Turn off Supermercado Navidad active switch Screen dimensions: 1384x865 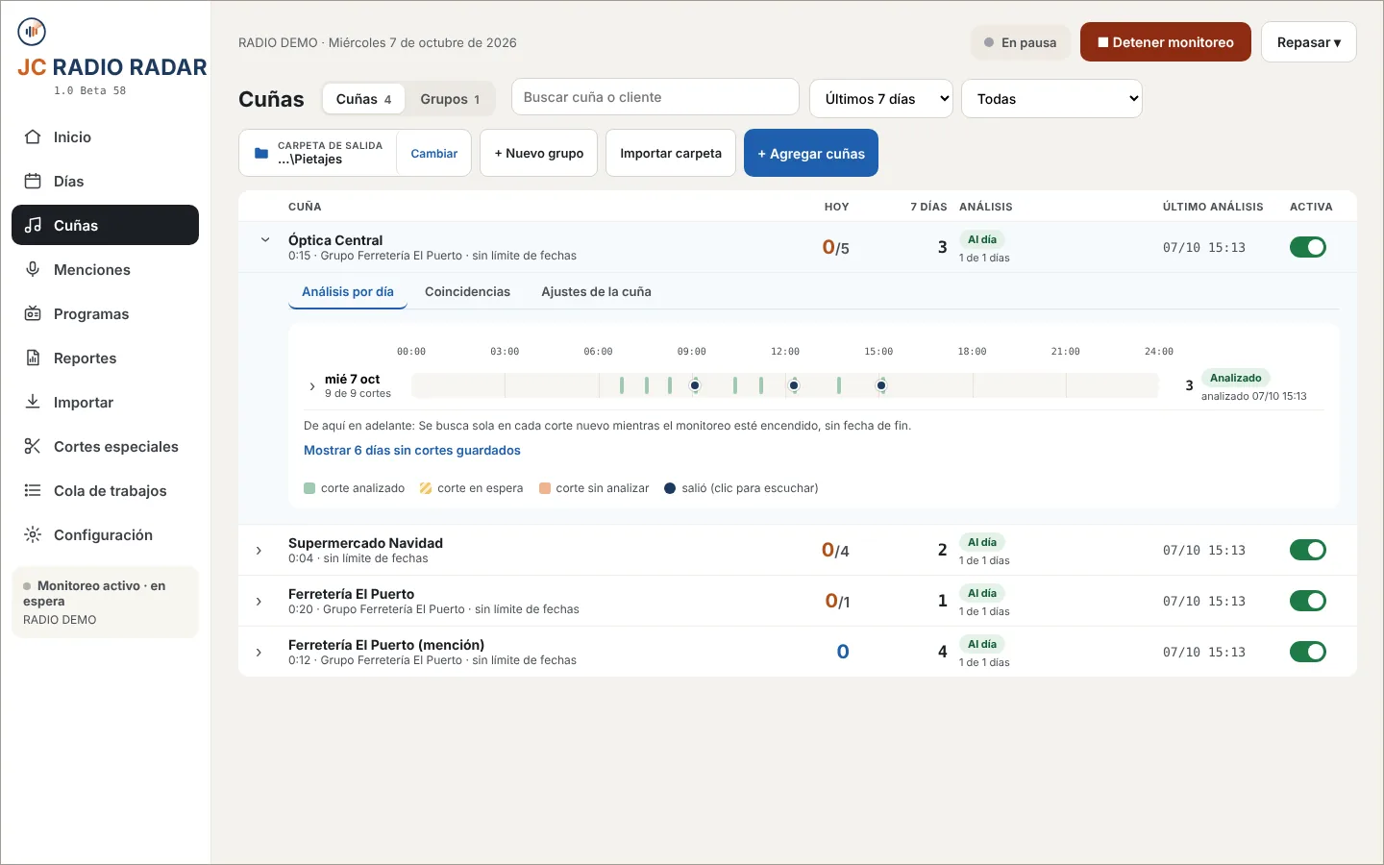1308,551
